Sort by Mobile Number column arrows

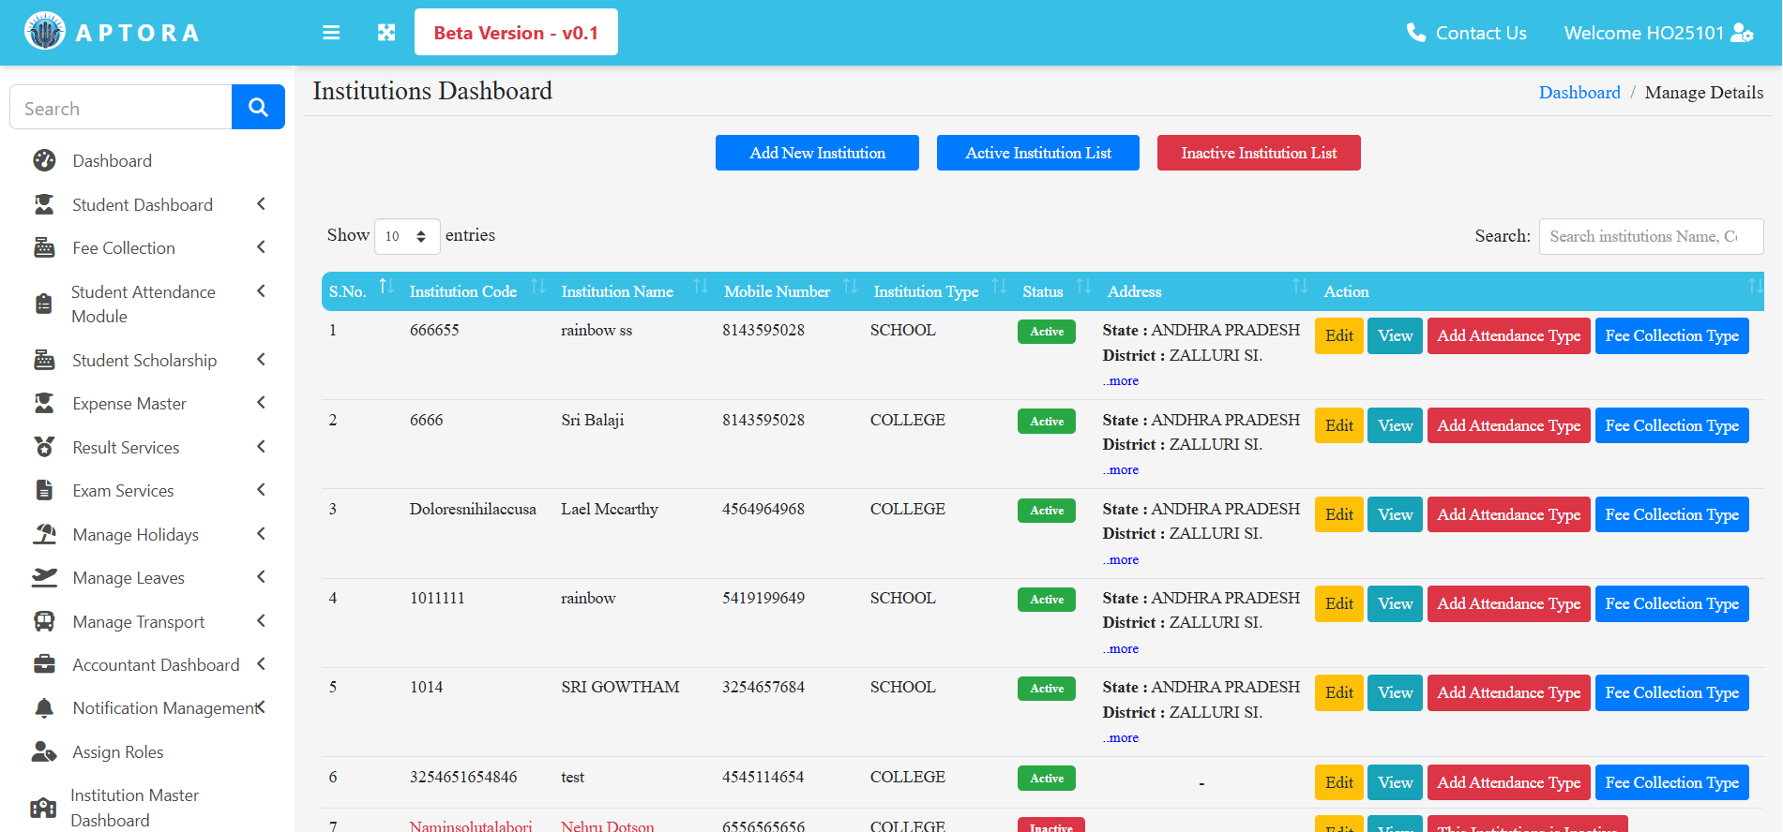point(851,286)
